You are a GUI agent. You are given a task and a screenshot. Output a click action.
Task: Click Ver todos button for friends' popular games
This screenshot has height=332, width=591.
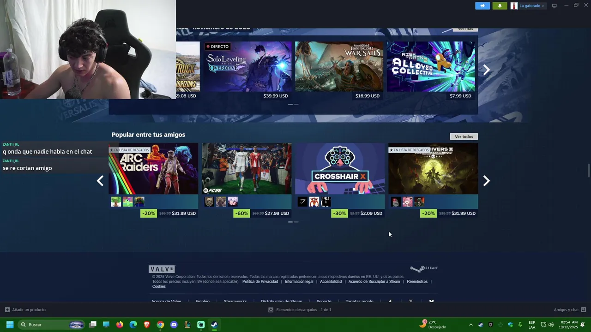pyautogui.click(x=464, y=136)
